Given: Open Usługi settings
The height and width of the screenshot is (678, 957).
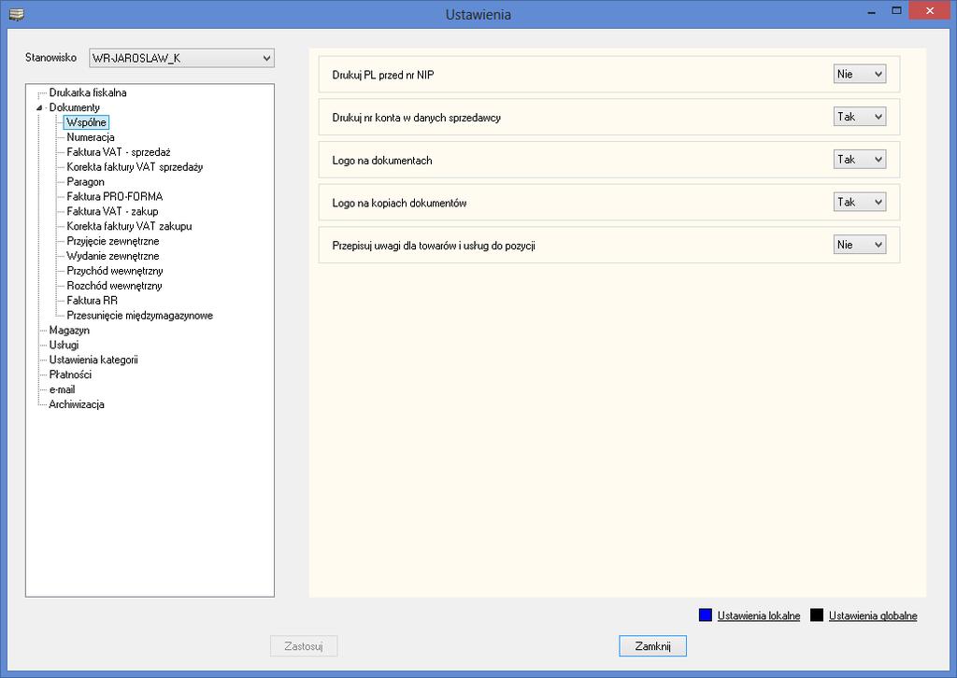Looking at the screenshot, I should pos(64,345).
